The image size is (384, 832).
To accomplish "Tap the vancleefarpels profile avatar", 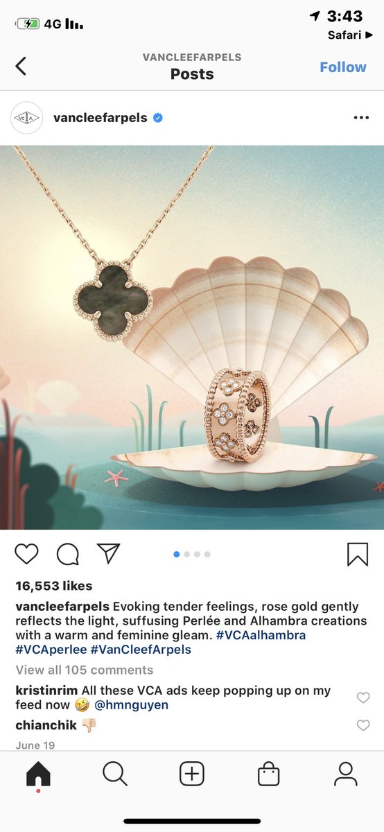I will coord(26,118).
